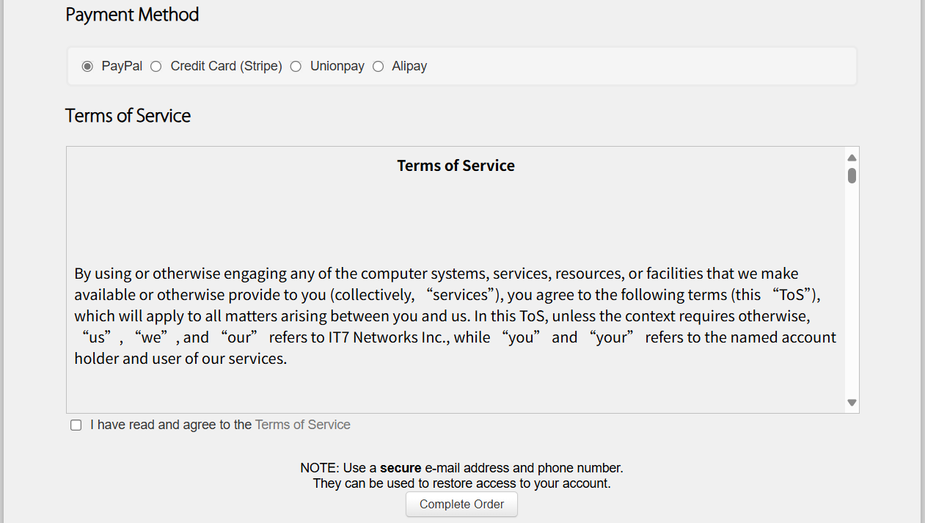Click the bold Terms of Service title in box
Viewport: 925px width, 523px height.
(x=456, y=166)
